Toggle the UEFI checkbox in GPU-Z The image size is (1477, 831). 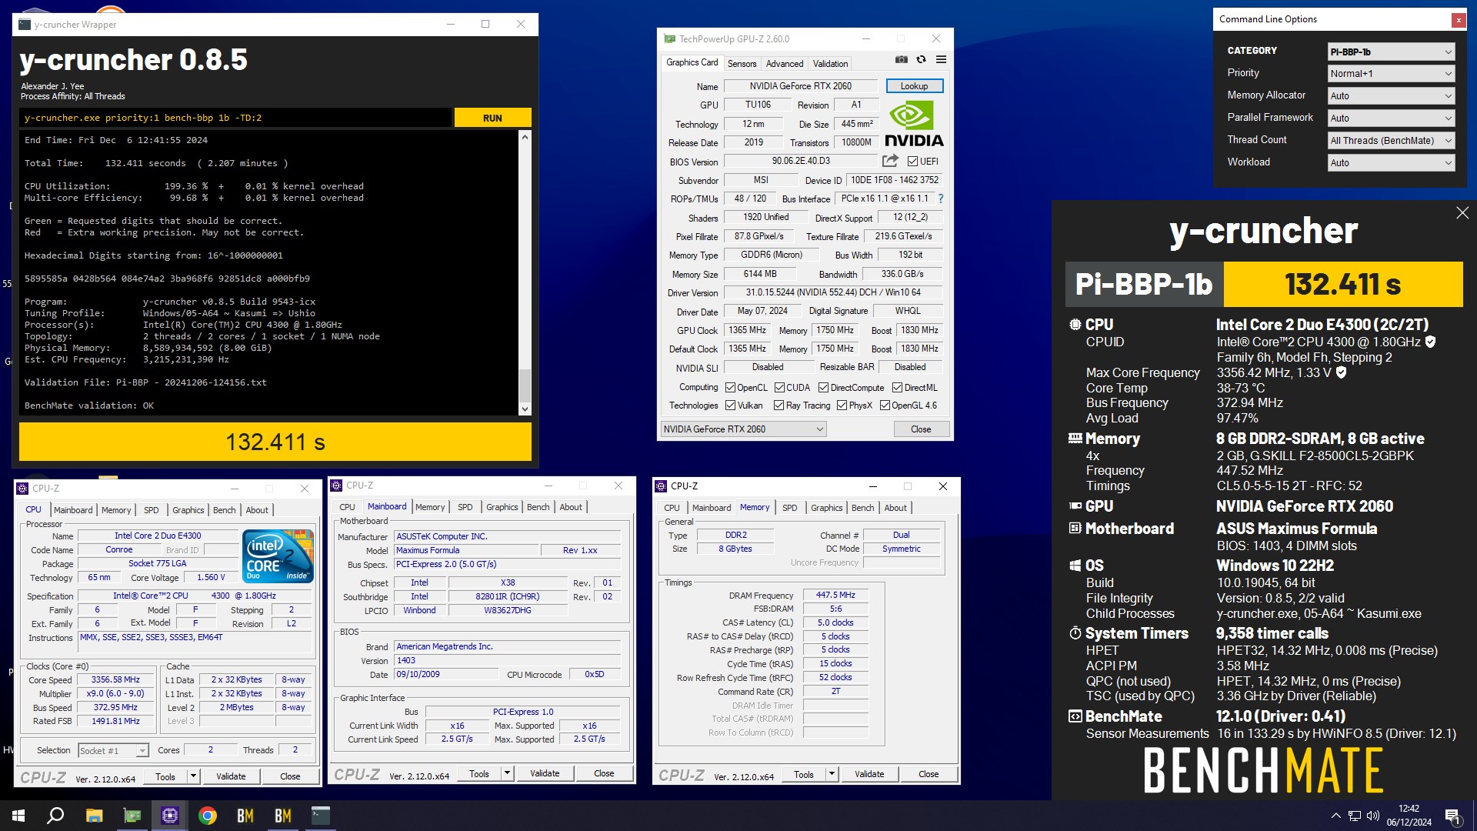tap(912, 162)
